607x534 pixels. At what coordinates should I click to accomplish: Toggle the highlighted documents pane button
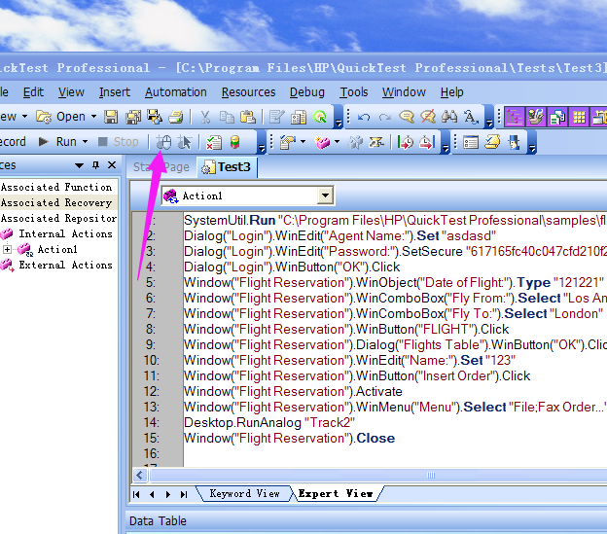coord(557,117)
